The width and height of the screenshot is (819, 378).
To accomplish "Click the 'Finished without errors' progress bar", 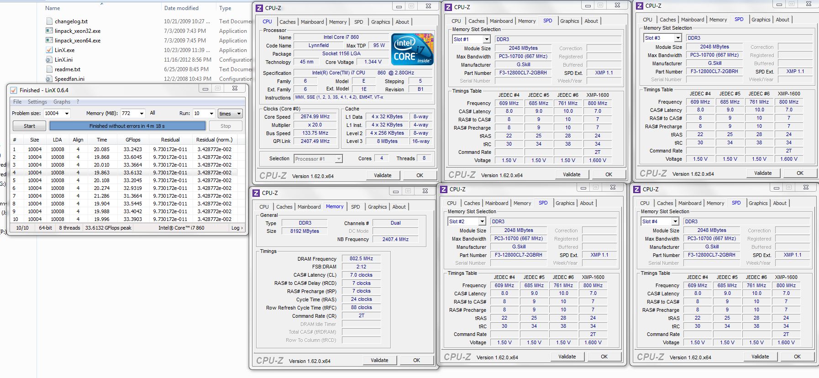I will [x=127, y=126].
